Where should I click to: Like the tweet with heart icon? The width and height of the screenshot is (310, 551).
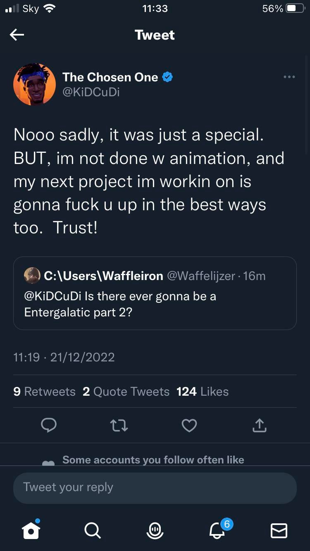(x=189, y=425)
